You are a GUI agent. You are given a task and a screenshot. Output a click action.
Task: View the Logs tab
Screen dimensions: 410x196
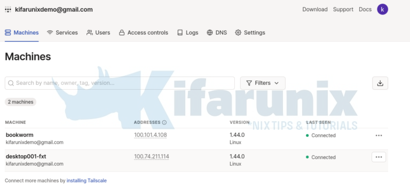[187, 33]
